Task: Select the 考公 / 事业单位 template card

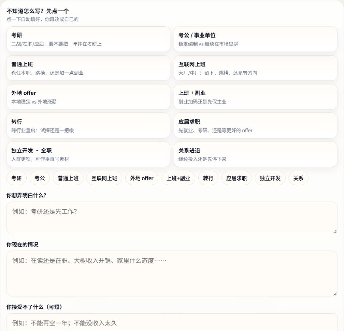Action: pyautogui.click(x=255, y=39)
